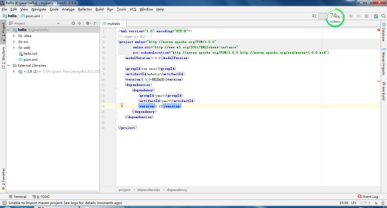Open the Event Log tool window

[368, 197]
